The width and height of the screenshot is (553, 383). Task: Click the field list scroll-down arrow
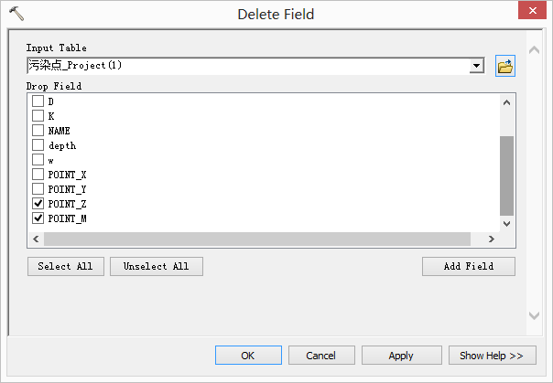tap(506, 223)
